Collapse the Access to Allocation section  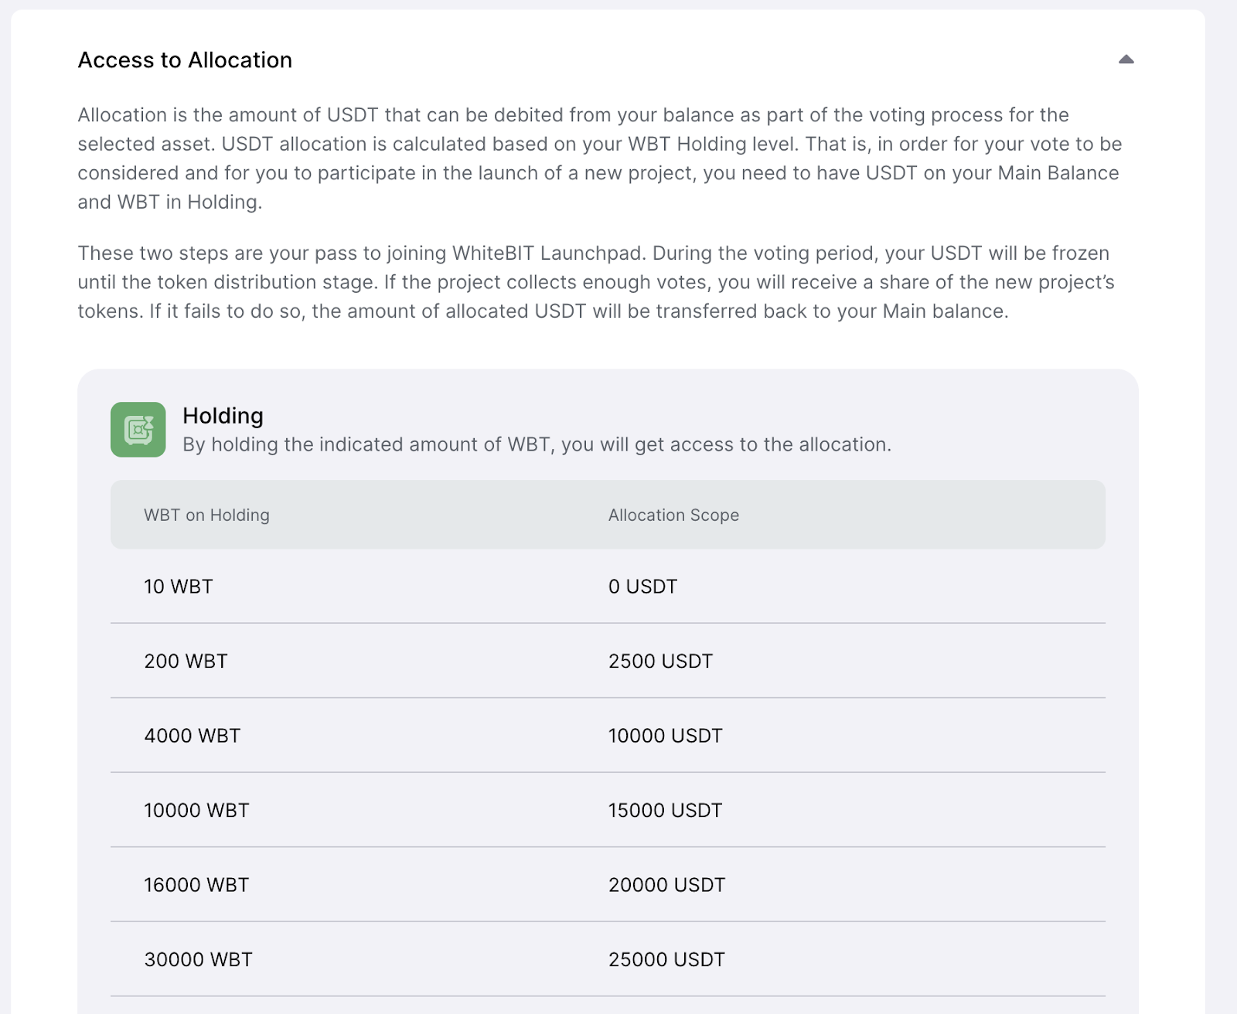coord(1126,60)
